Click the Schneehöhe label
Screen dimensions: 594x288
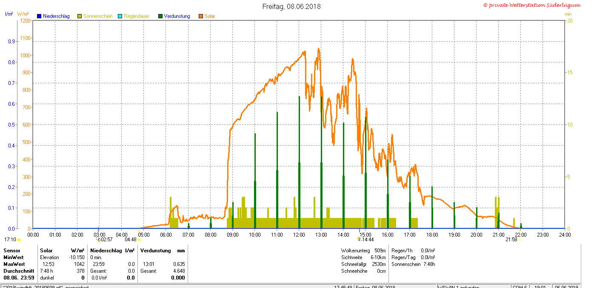pyautogui.click(x=354, y=271)
